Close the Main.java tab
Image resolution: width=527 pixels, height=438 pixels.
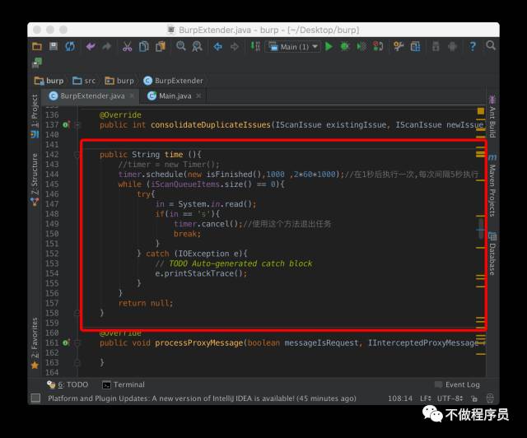click(x=198, y=96)
